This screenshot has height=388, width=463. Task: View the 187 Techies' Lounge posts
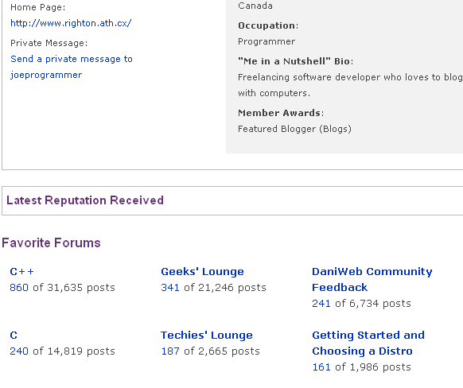pos(170,351)
